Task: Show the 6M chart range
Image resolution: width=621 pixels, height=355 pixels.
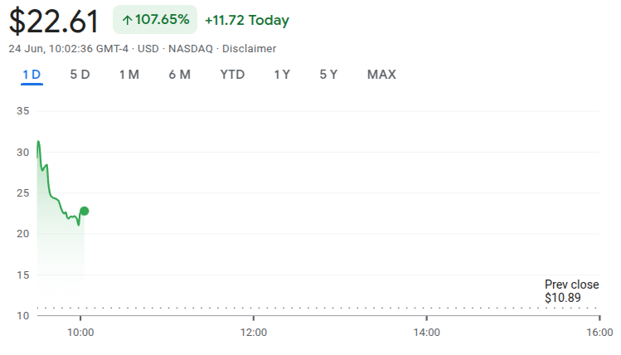Action: pos(179,75)
